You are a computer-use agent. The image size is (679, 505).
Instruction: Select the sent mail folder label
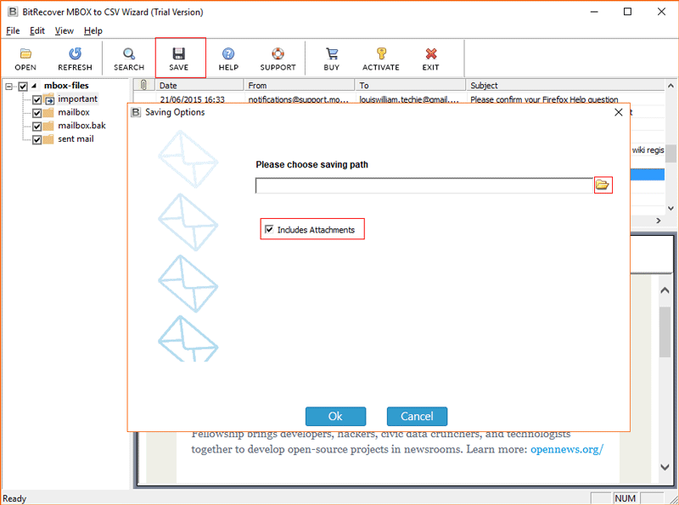pos(76,139)
